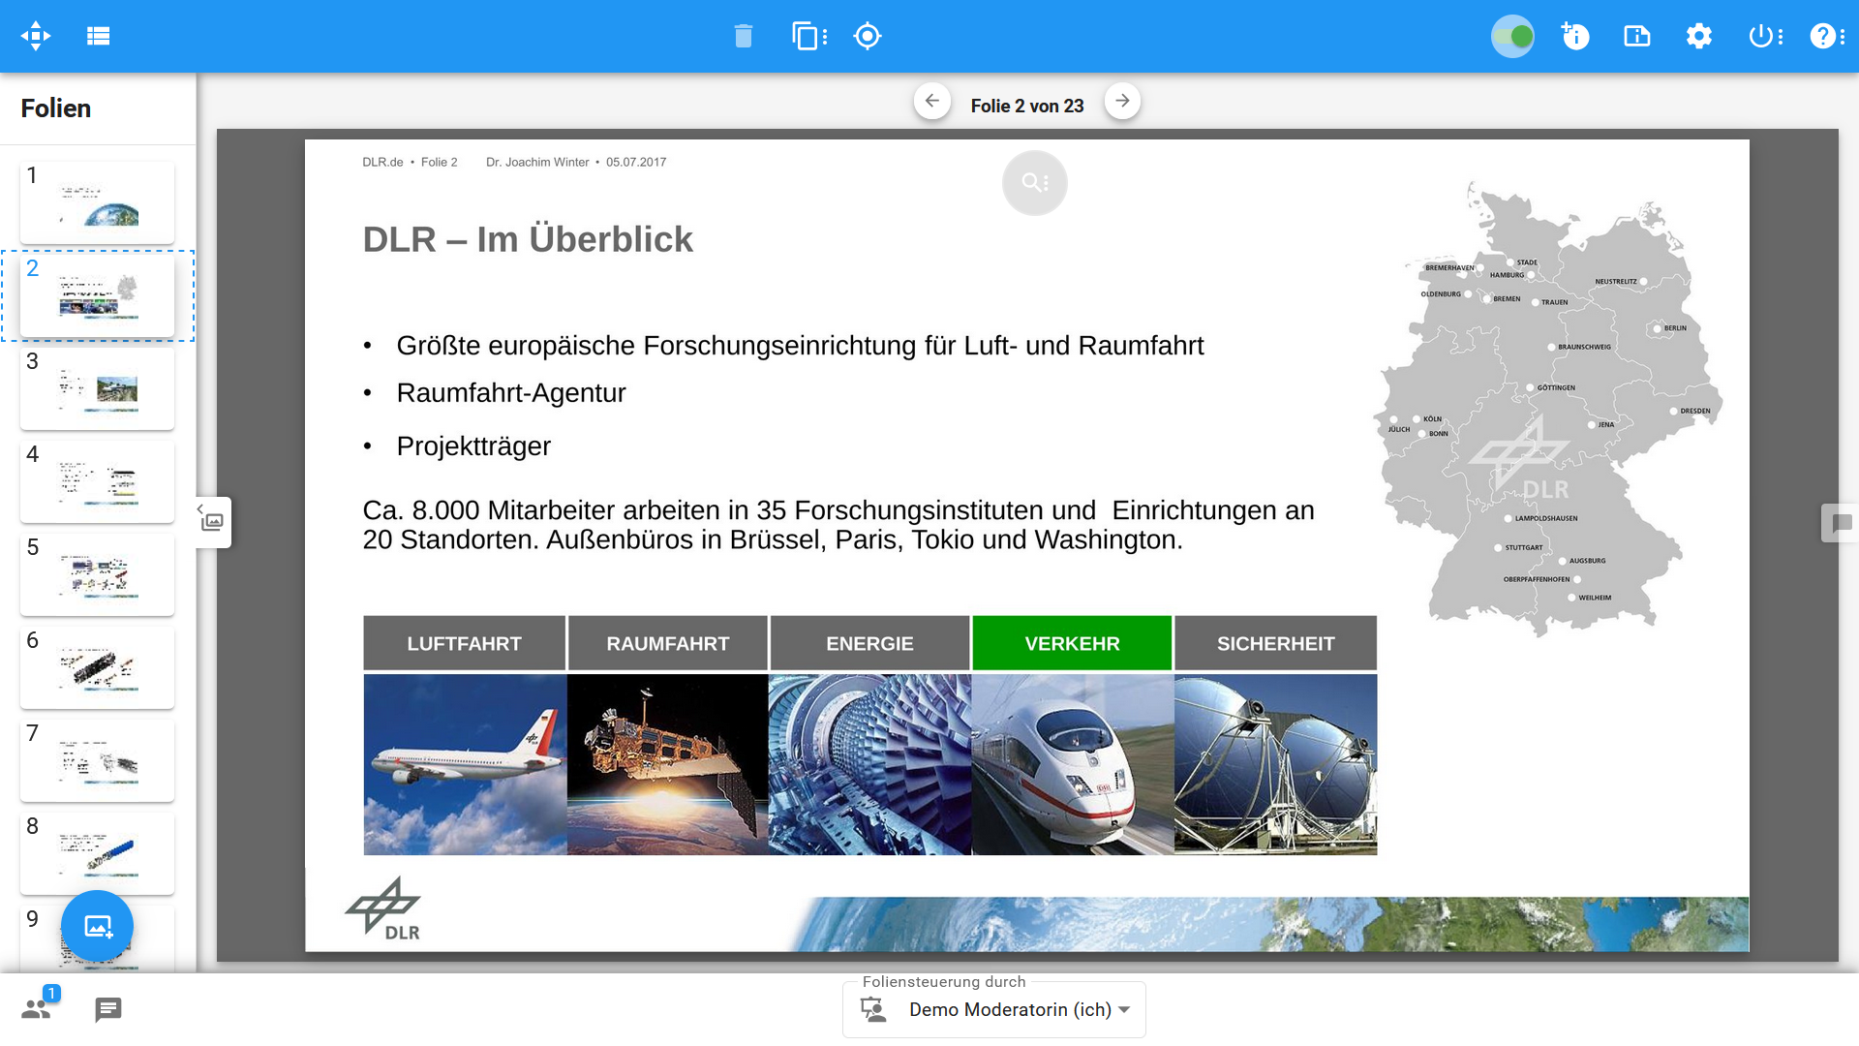Open the chat icon
The width and height of the screenshot is (1859, 1046).
[x=108, y=1009]
